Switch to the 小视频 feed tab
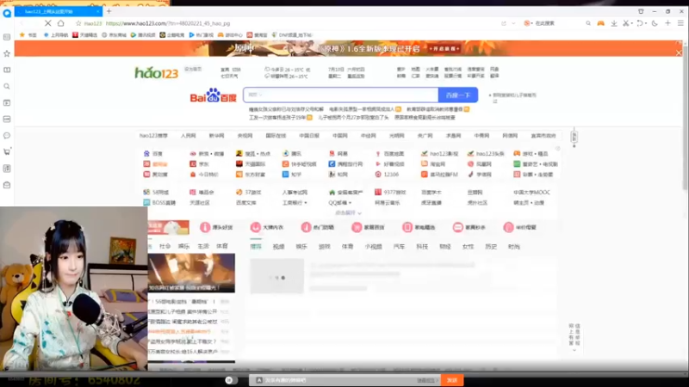The height and width of the screenshot is (387, 689). [x=374, y=247]
